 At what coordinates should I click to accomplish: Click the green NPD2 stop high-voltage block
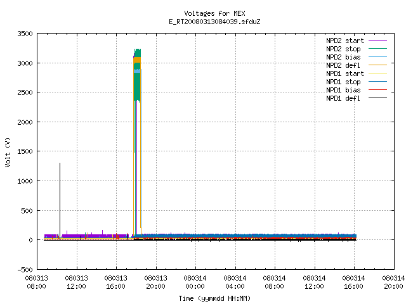point(137,88)
